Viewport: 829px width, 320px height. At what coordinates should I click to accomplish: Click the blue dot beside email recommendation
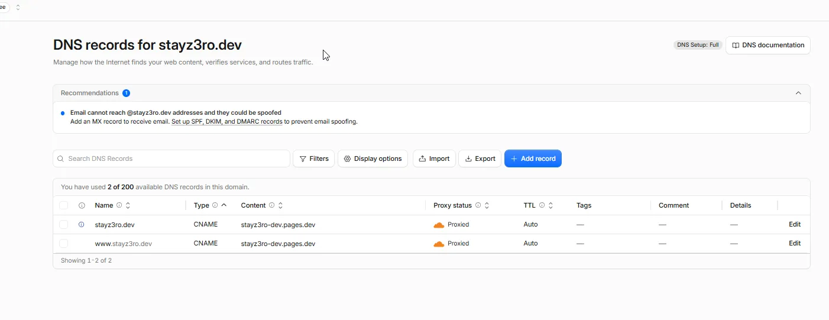point(63,113)
